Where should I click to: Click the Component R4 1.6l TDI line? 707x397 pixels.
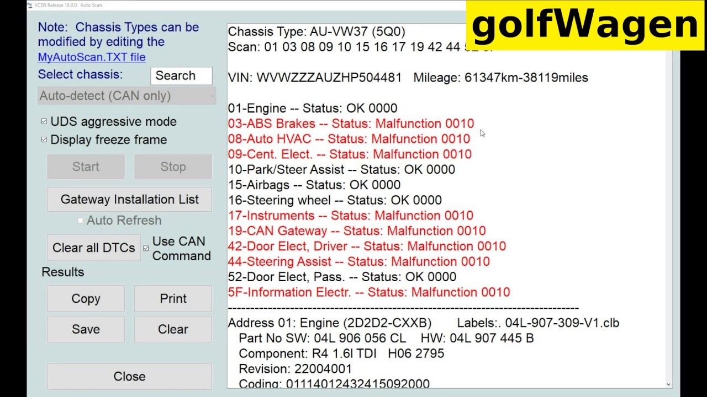pyautogui.click(x=341, y=353)
